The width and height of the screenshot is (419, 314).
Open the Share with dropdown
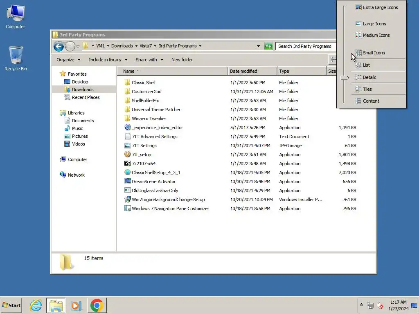(x=149, y=60)
